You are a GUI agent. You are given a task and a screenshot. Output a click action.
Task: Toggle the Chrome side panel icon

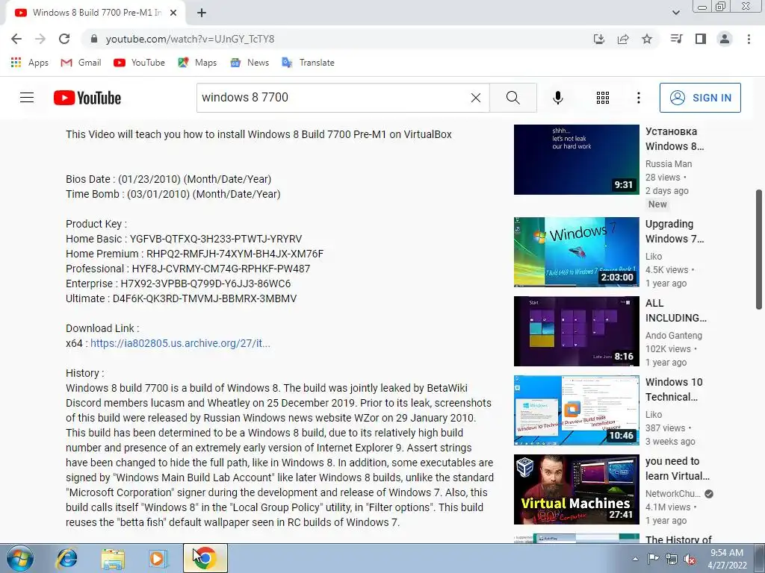point(701,39)
